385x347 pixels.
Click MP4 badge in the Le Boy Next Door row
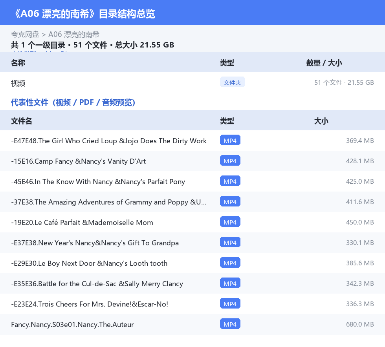[230, 263]
